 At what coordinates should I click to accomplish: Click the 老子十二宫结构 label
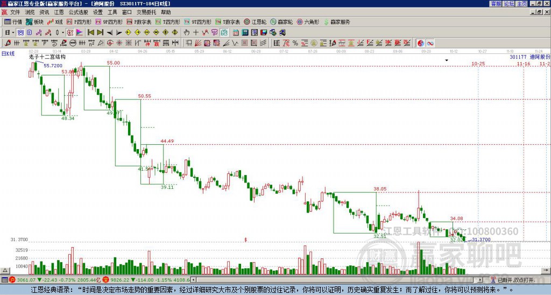pyautogui.click(x=47, y=57)
